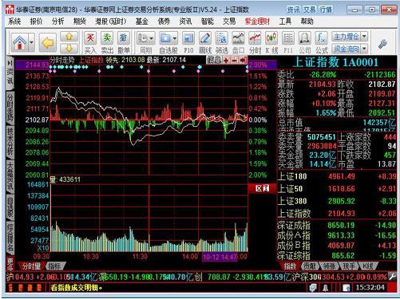Image resolution: width=400 pixels, height=299 pixels.
Task: Click the 上证180 index row
Action: [x=337, y=176]
